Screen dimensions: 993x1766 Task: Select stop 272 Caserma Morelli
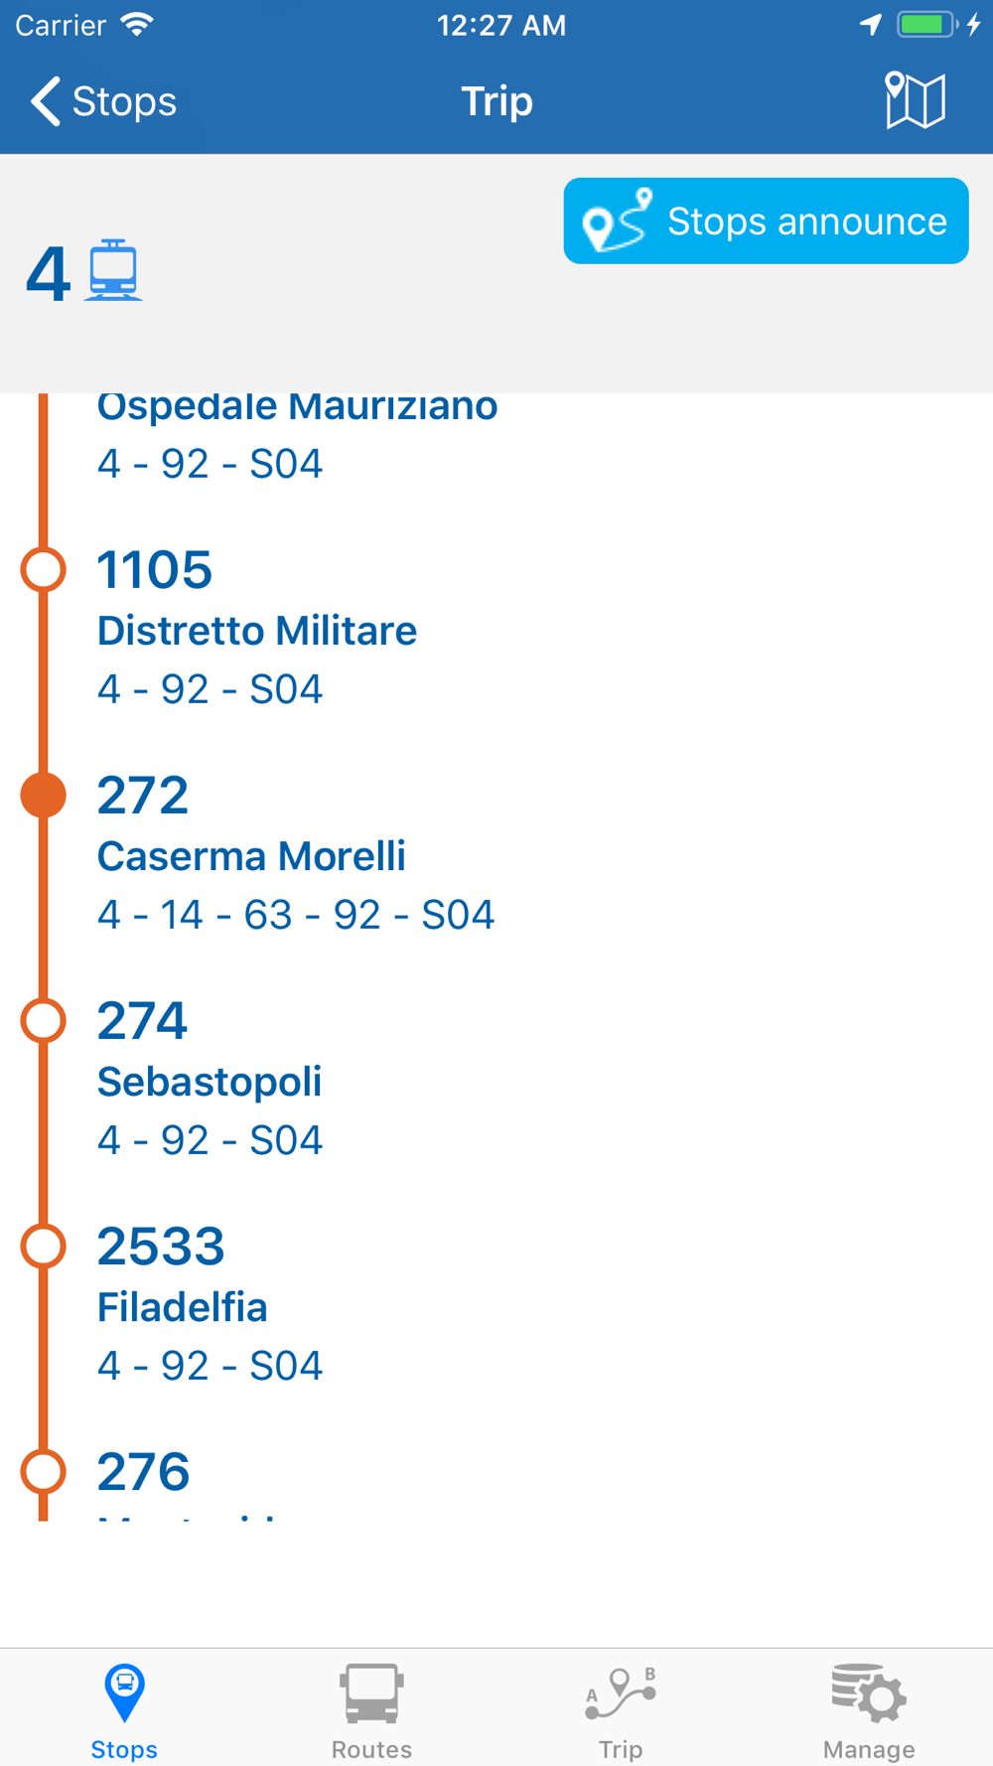tap(496, 854)
